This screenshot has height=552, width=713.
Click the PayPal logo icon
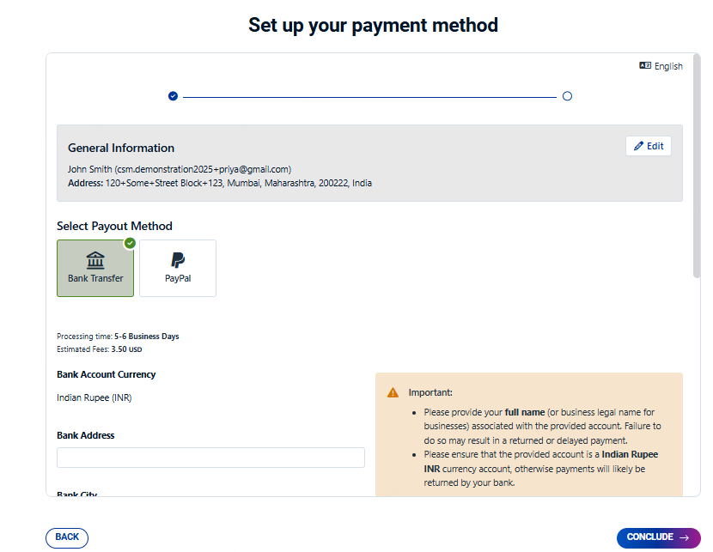click(178, 260)
